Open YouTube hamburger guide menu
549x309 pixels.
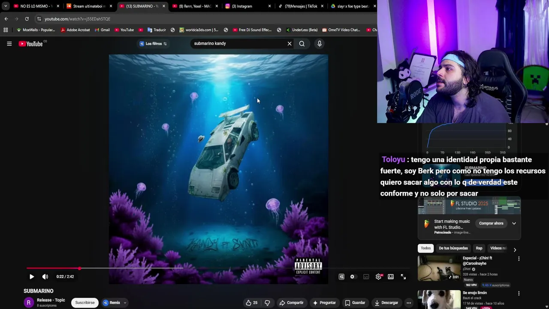coord(9,43)
